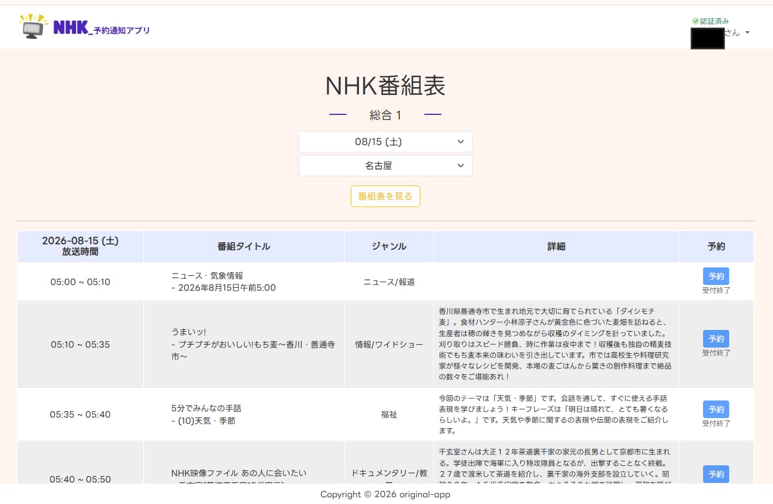
Task: Click 予約 button for 5分でみんなの手話 row
Action: (716, 409)
